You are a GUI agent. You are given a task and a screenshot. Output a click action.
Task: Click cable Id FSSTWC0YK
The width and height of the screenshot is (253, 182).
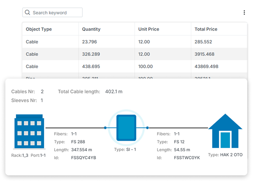(187, 158)
